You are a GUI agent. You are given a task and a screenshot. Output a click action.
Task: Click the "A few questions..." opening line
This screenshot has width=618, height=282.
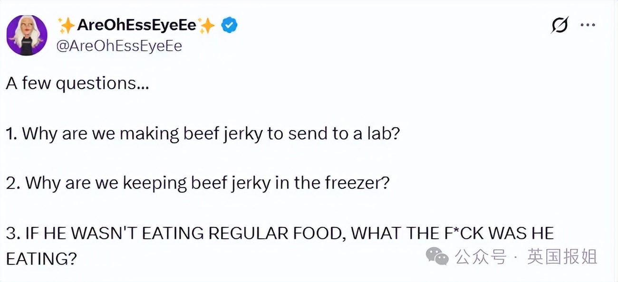click(77, 84)
